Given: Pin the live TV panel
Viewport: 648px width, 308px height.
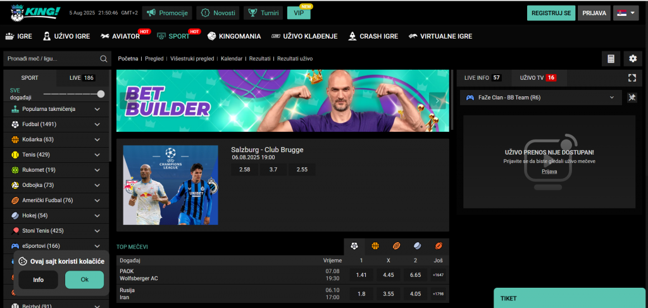Looking at the screenshot, I should [632, 98].
